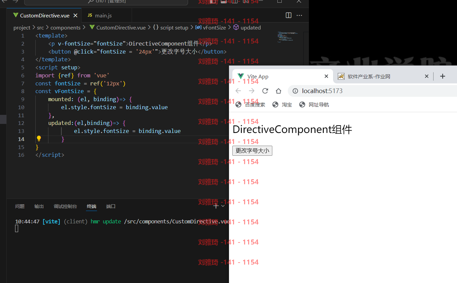Click the VS Code command center search box
457x283 pixels.
(x=106, y=2)
